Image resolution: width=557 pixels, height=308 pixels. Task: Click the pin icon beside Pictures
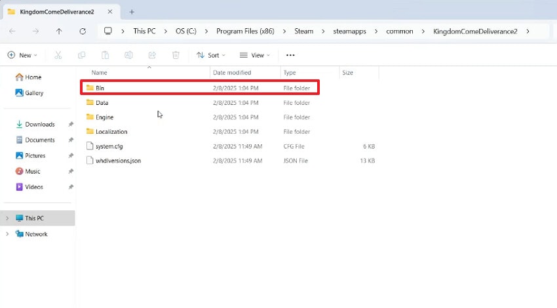pos(71,155)
